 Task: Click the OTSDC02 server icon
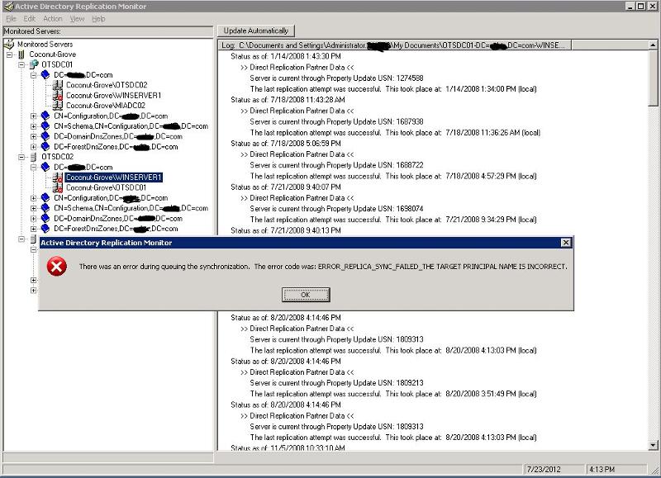tap(33, 157)
